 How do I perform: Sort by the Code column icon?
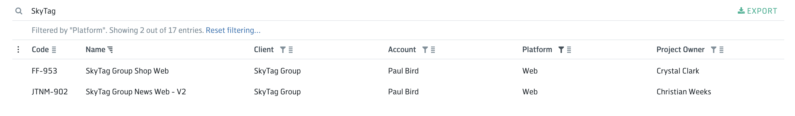(54, 50)
